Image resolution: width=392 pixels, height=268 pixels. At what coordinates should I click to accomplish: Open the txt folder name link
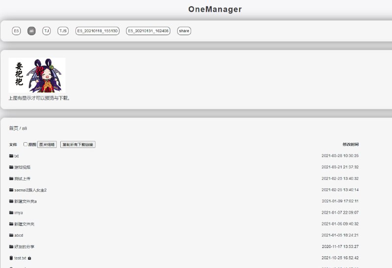pyautogui.click(x=17, y=156)
